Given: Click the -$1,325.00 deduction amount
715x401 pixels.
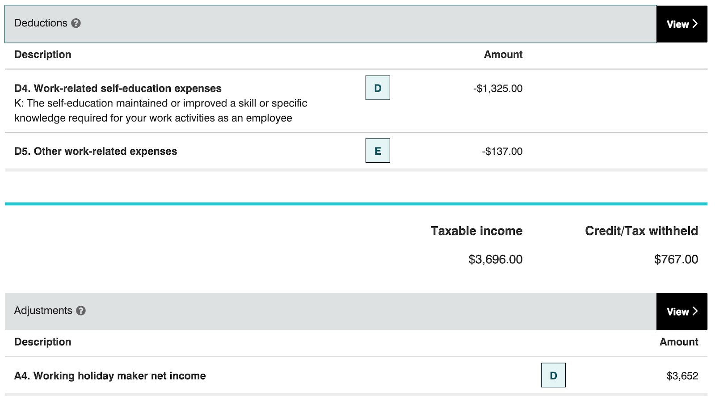Looking at the screenshot, I should pos(498,89).
